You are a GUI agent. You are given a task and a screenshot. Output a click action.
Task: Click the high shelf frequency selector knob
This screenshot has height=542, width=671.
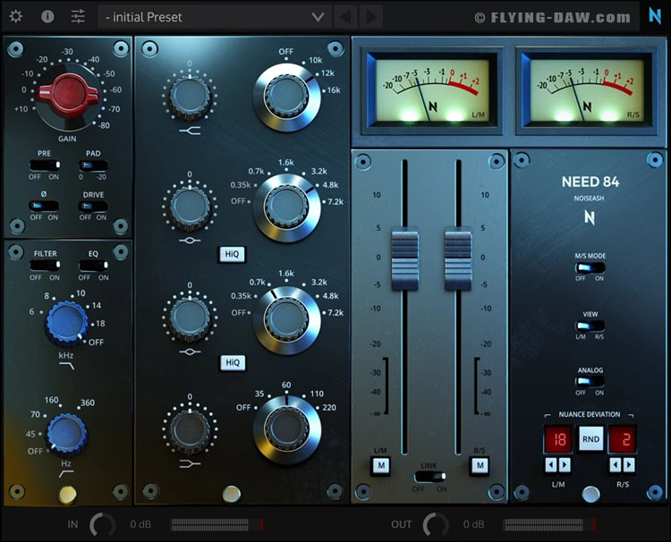[x=286, y=97]
